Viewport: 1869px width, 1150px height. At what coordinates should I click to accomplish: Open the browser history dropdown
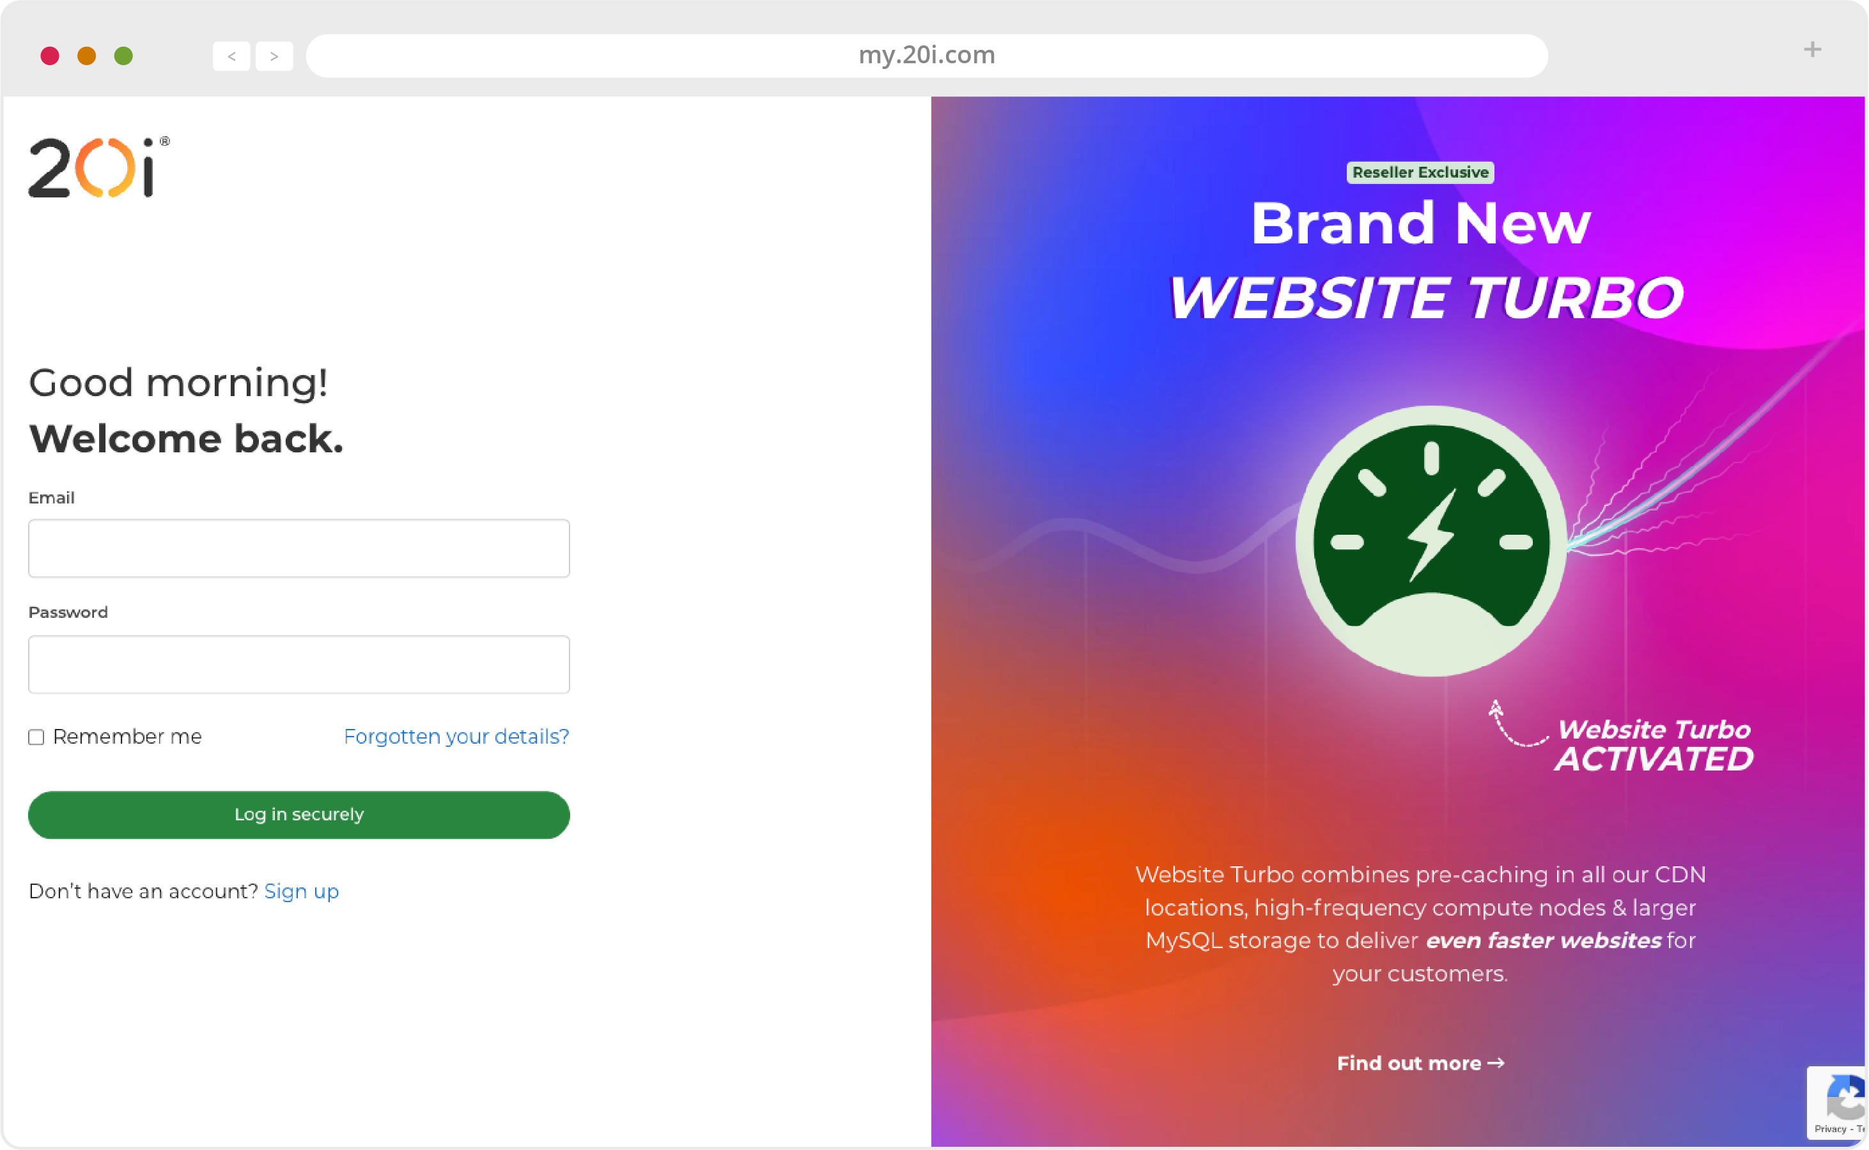click(x=231, y=54)
